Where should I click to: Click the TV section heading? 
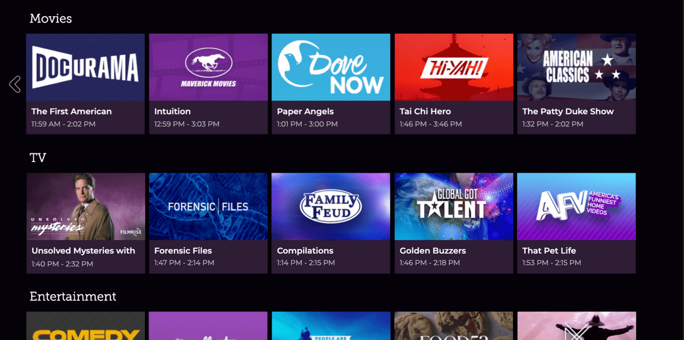[x=38, y=158]
